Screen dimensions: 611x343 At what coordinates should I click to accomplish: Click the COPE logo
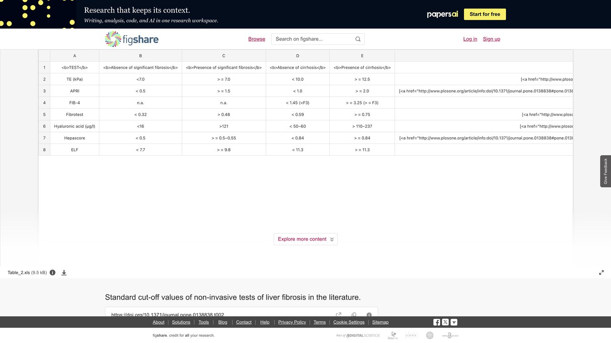pos(411,335)
